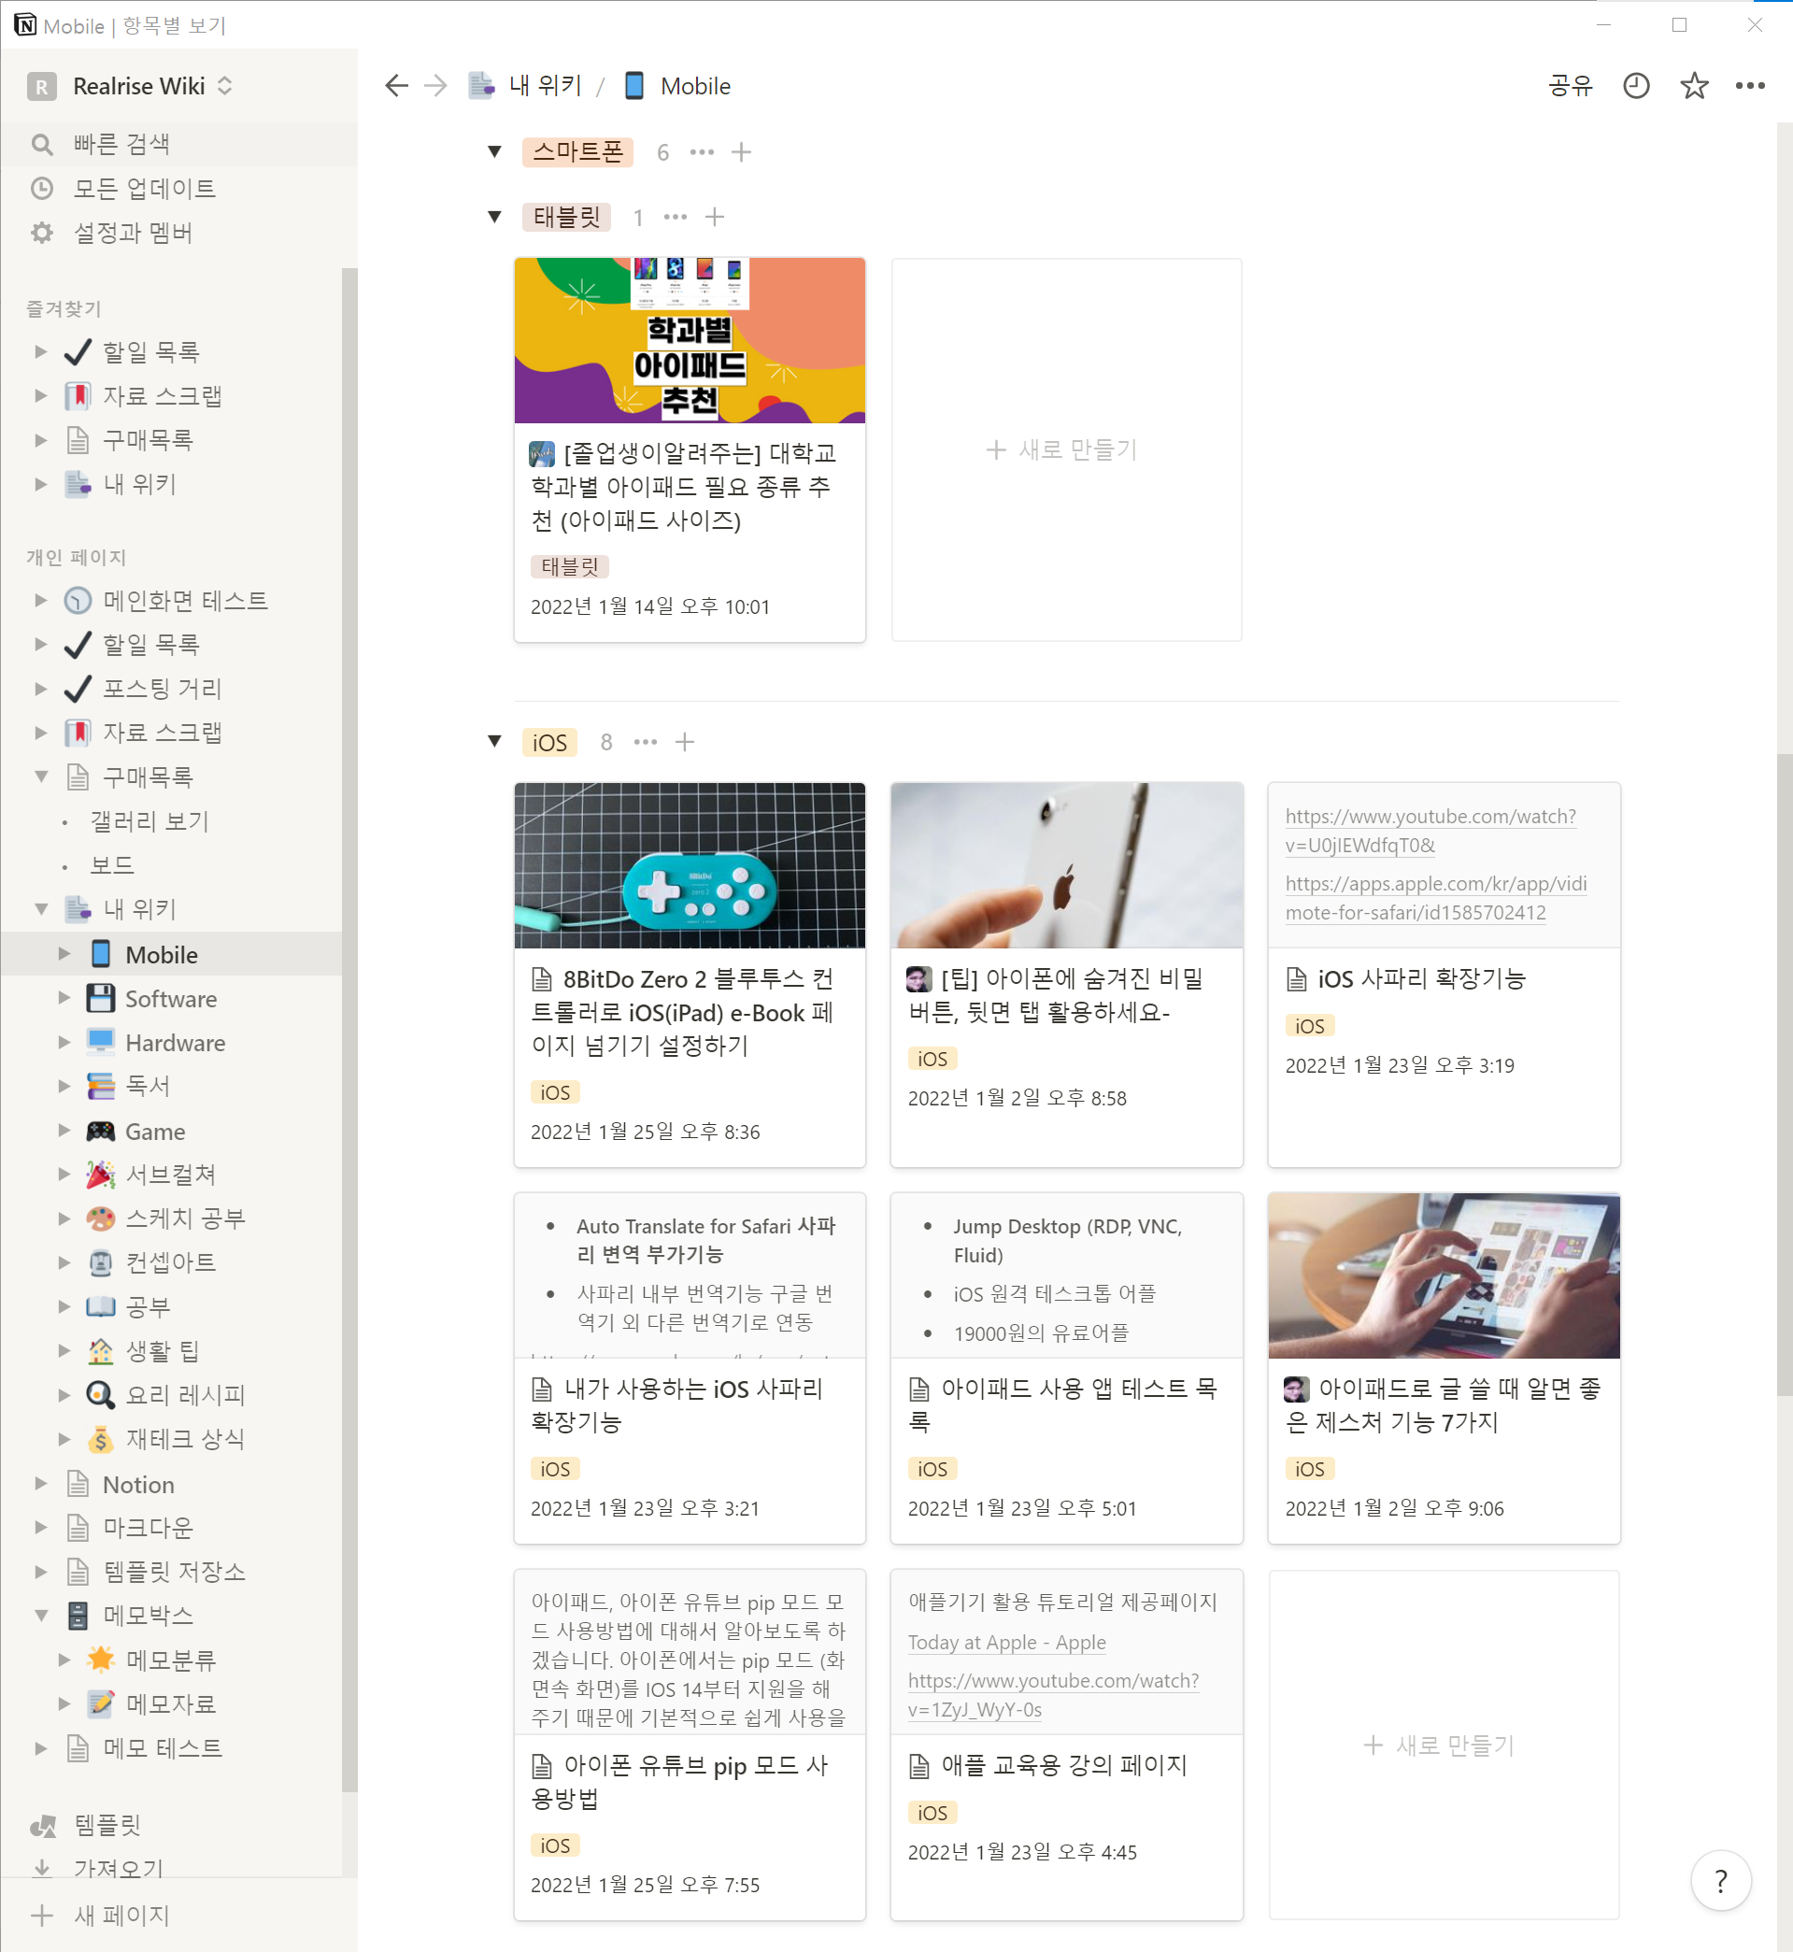Open options menu for 스마트폰 group
This screenshot has width=1793, height=1952.
point(702,152)
